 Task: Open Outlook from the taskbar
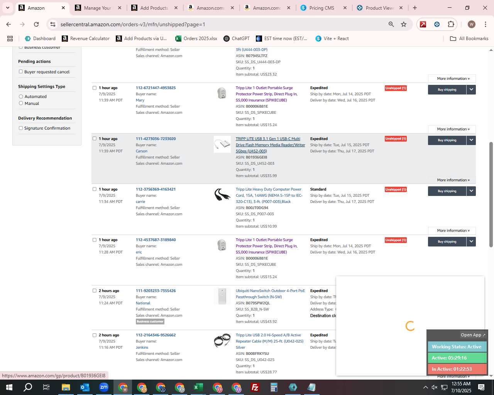click(x=85, y=387)
